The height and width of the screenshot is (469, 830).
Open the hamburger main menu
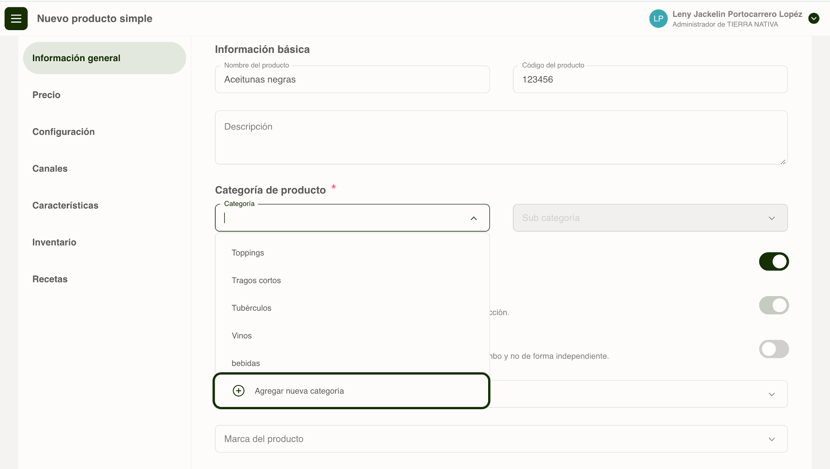(16, 19)
